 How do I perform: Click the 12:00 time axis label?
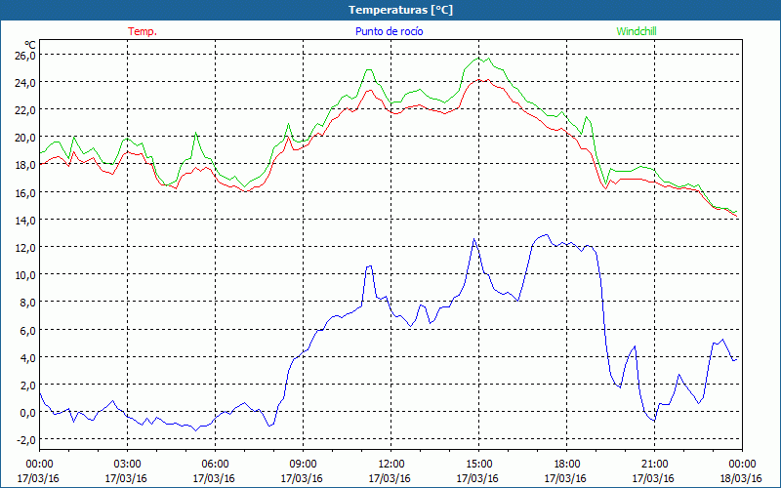pos(391,465)
